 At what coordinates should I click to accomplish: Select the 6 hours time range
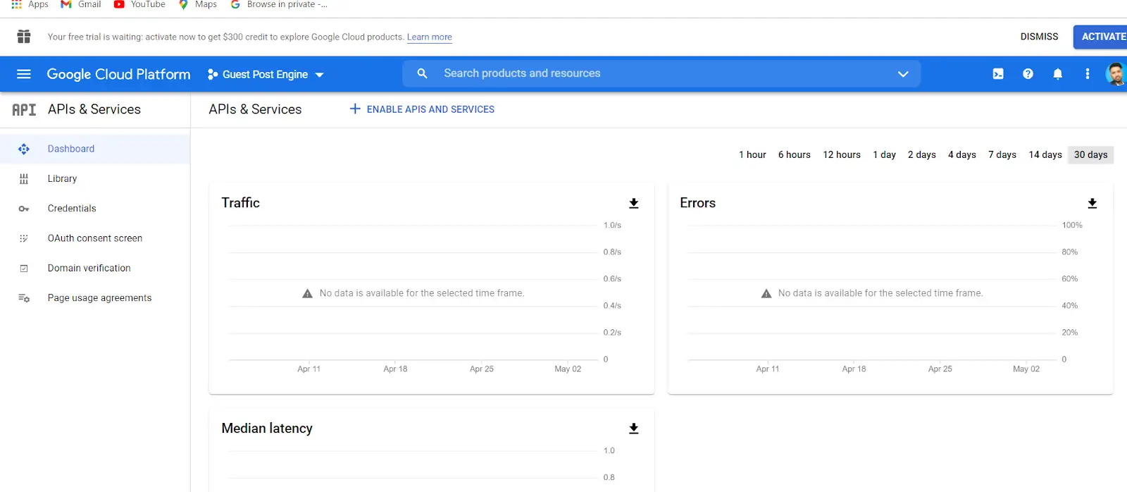794,155
